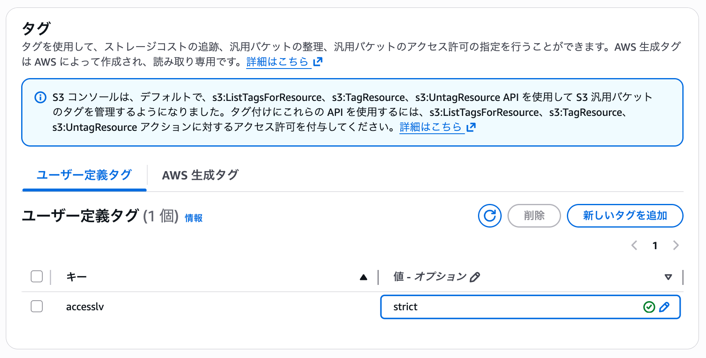This screenshot has height=358, width=706.
Task: Open the AWS 生成タグ tab
Action: coord(200,175)
